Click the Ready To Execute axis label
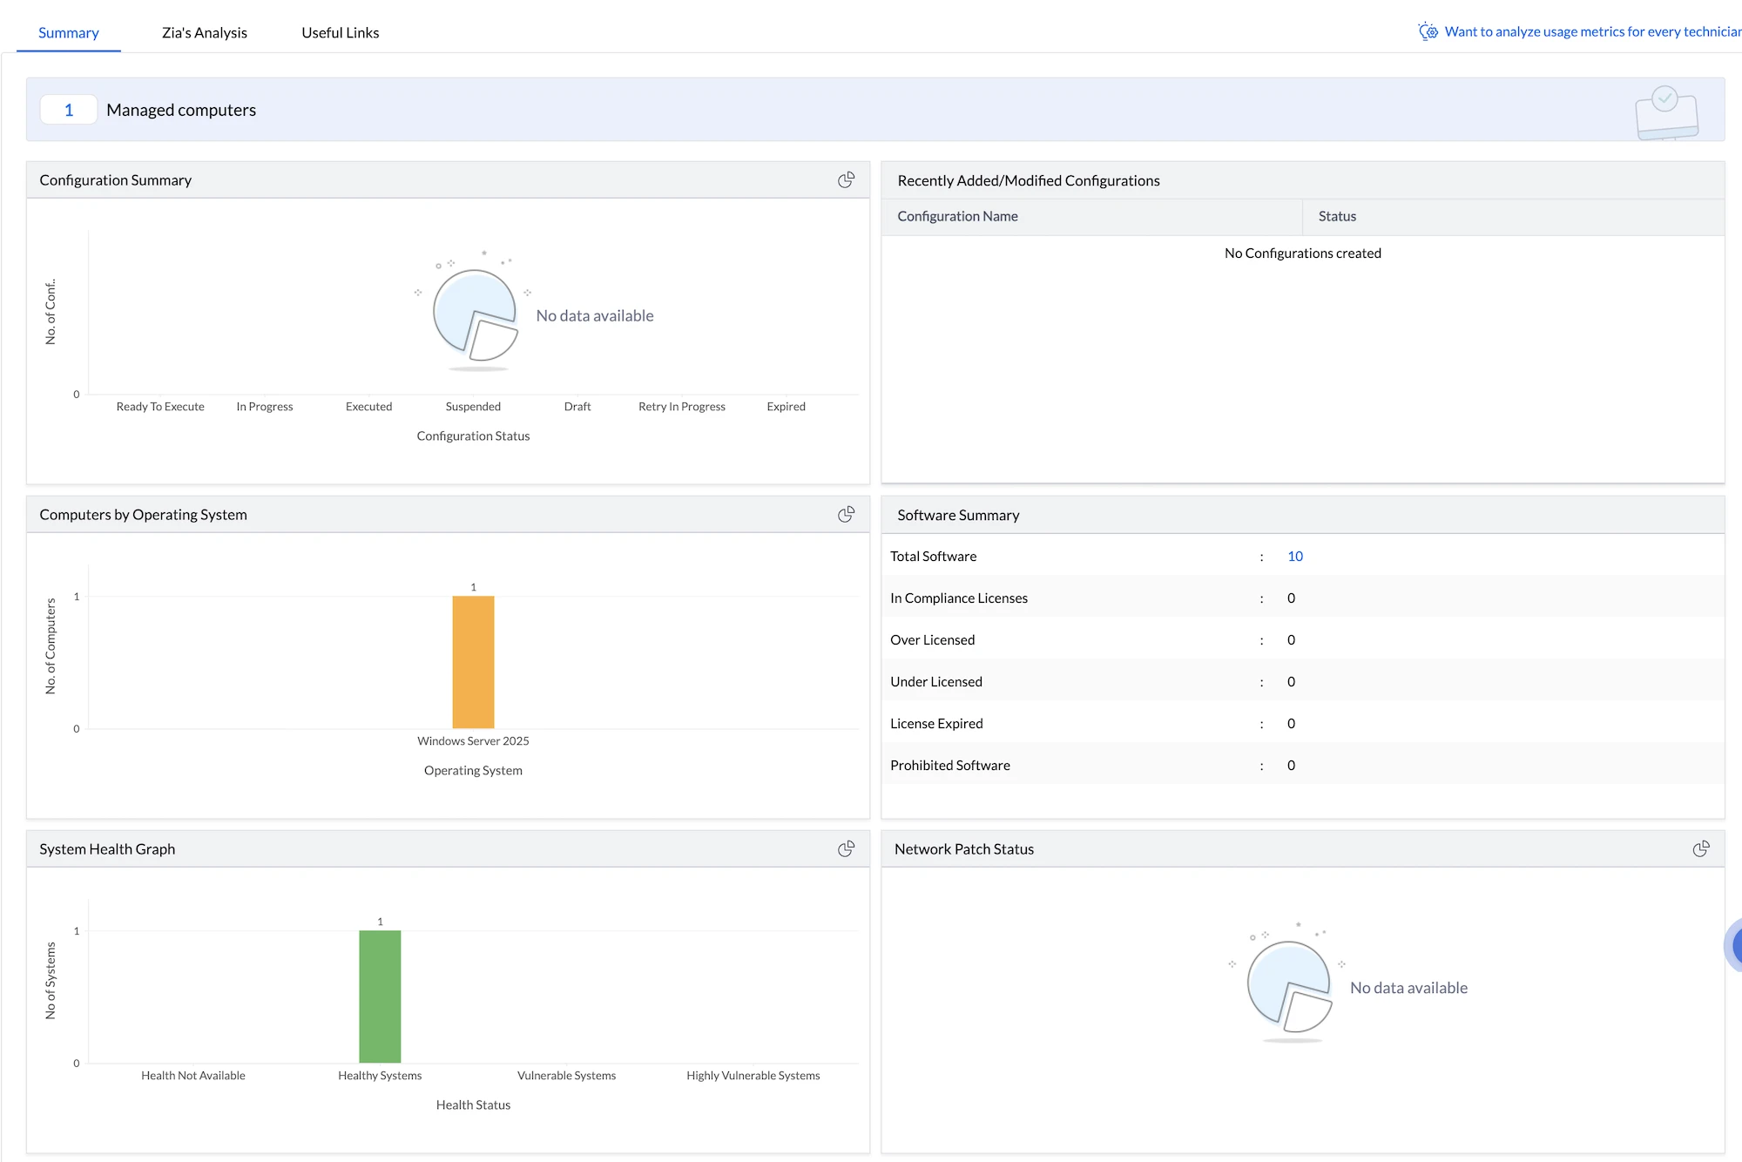 tap(160, 407)
